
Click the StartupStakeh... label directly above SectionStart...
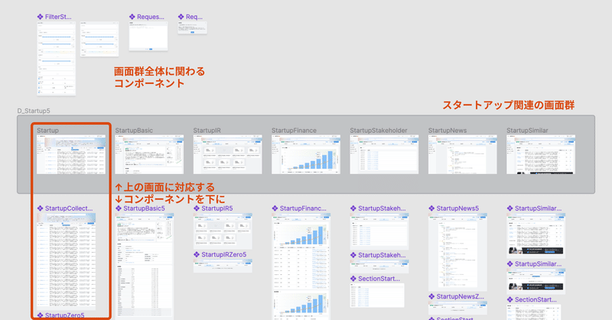click(x=382, y=255)
